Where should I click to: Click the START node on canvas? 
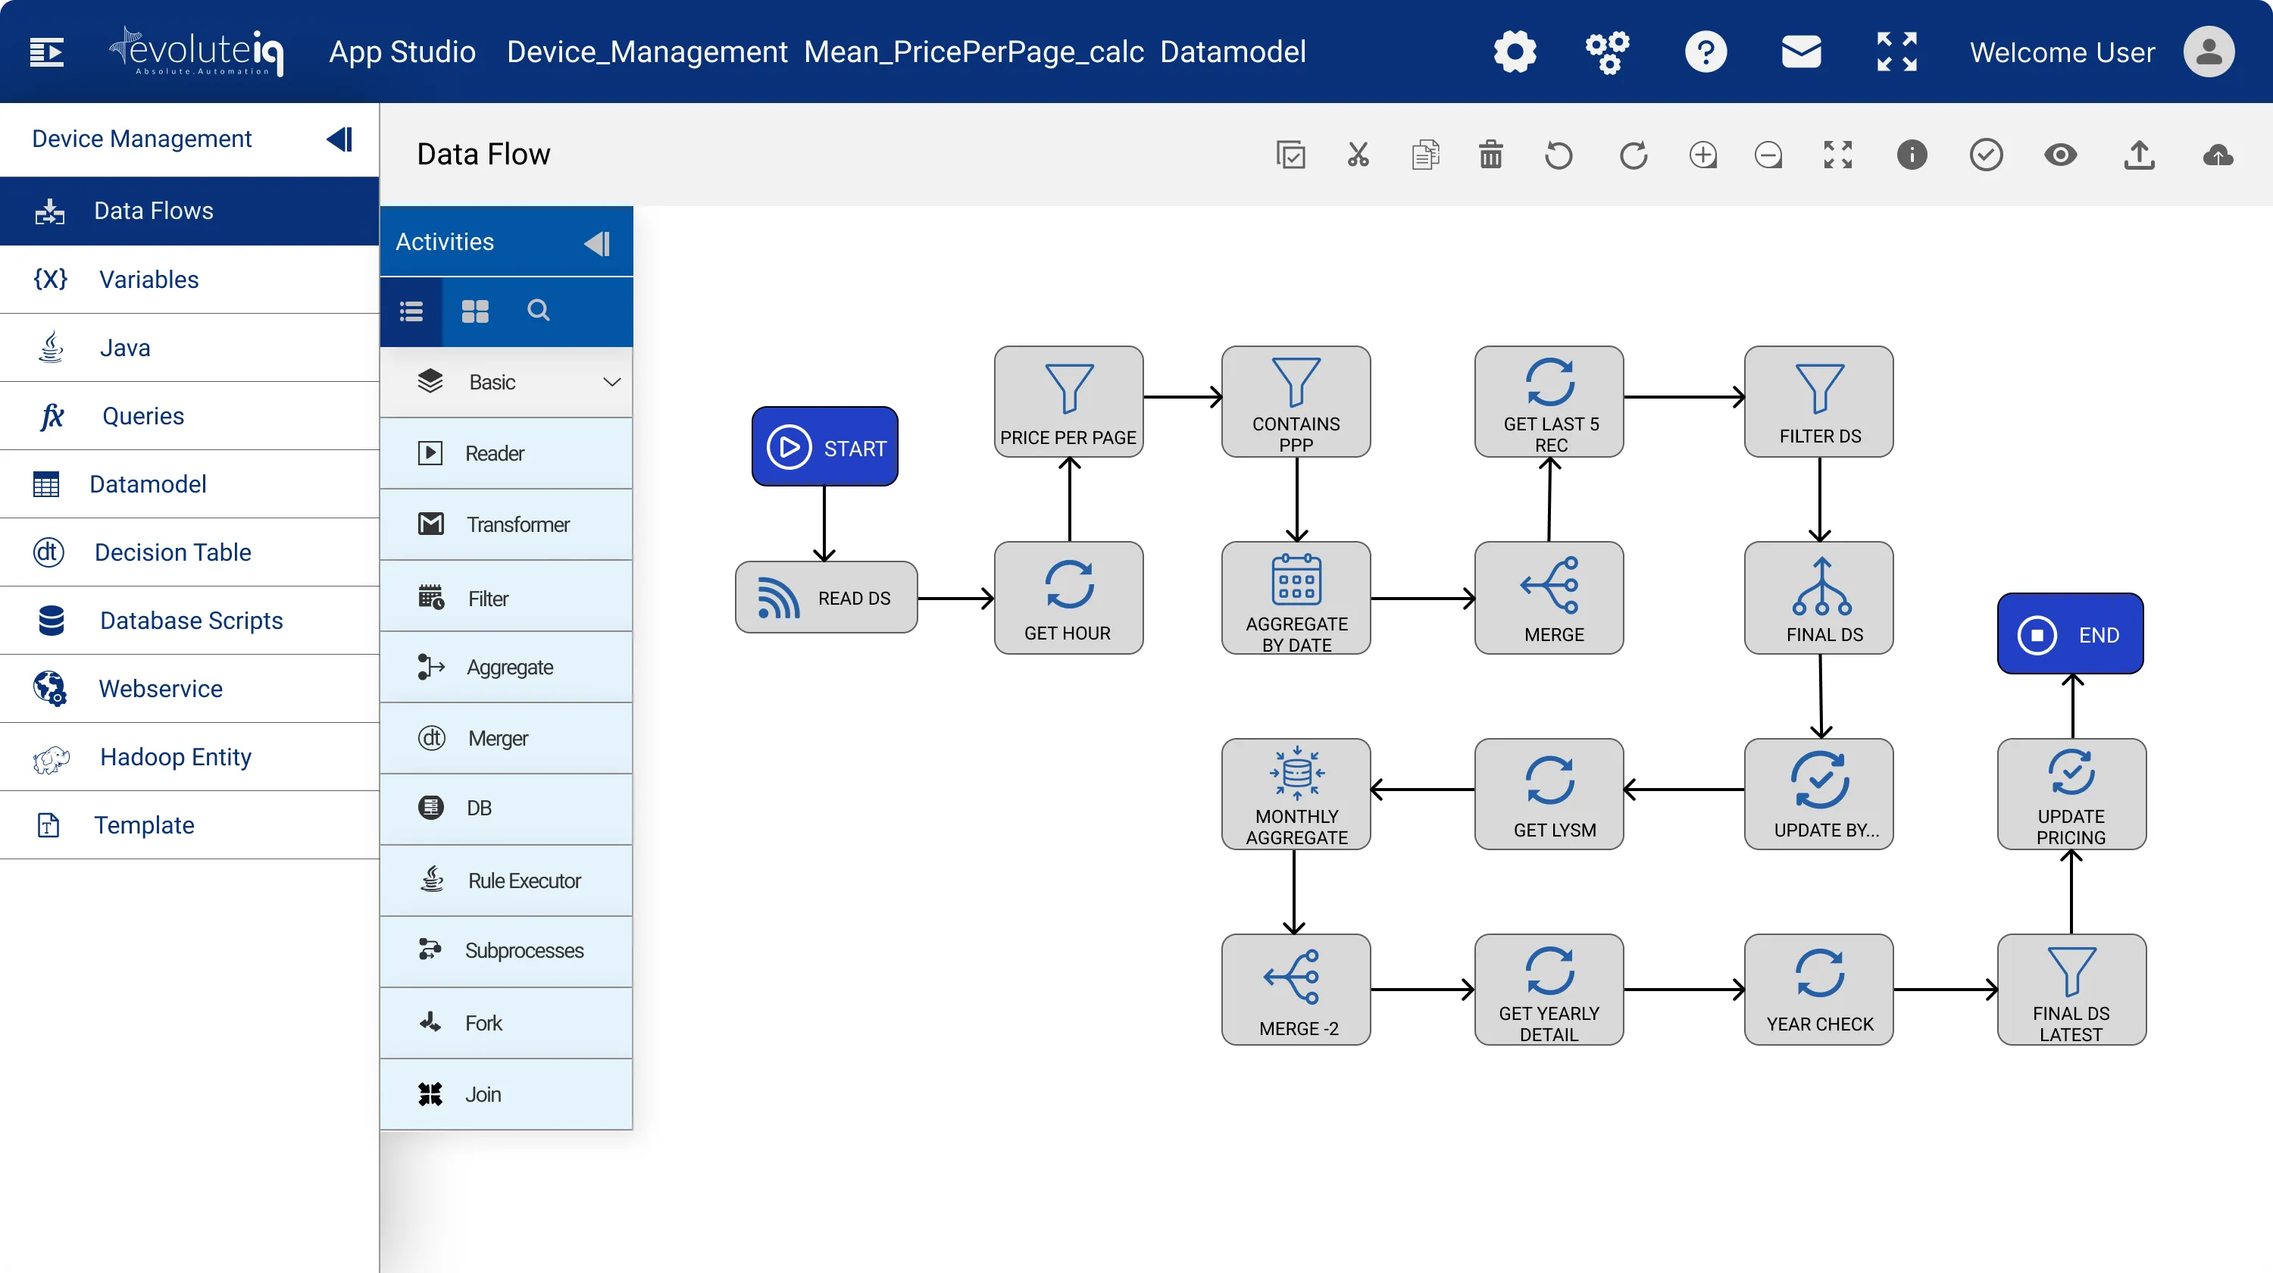click(x=824, y=447)
